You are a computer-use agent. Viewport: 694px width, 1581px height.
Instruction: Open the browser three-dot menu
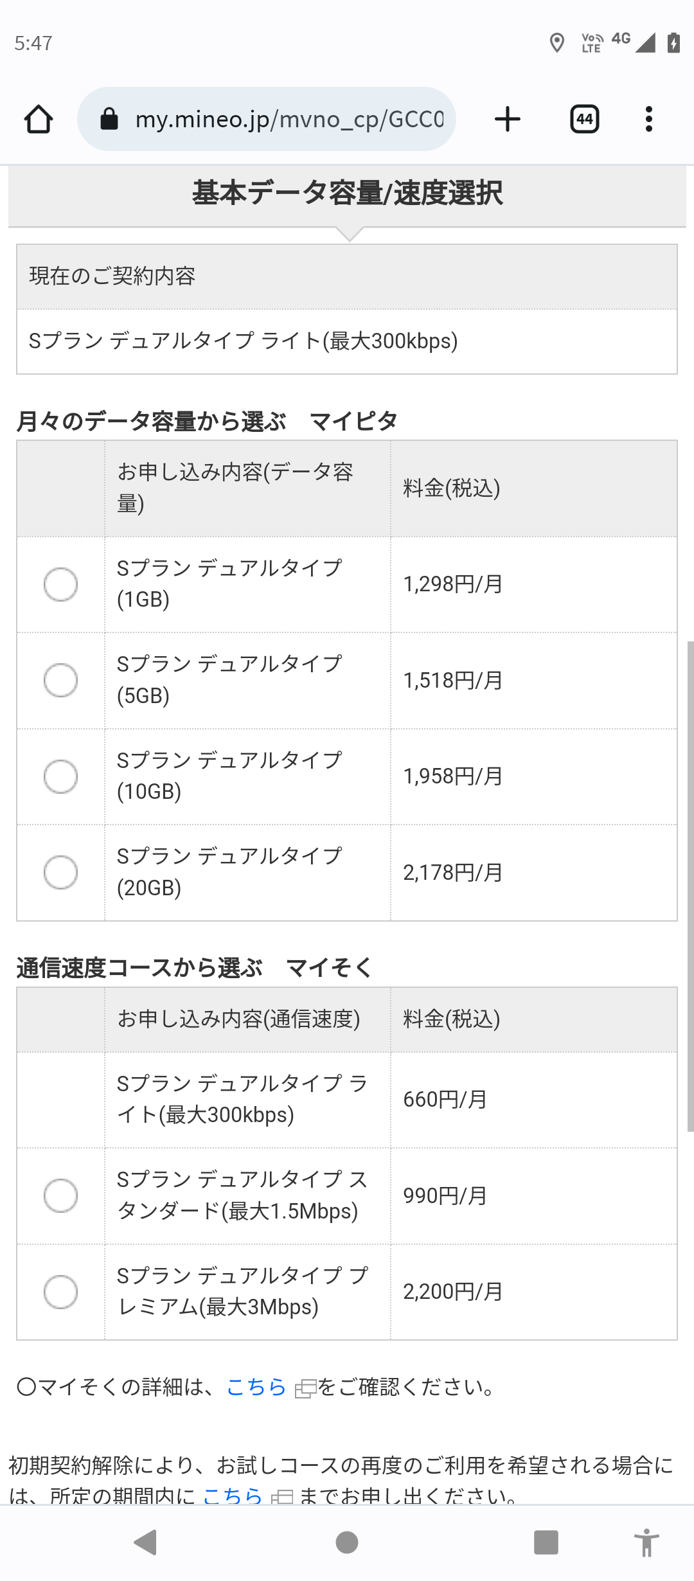coord(649,120)
